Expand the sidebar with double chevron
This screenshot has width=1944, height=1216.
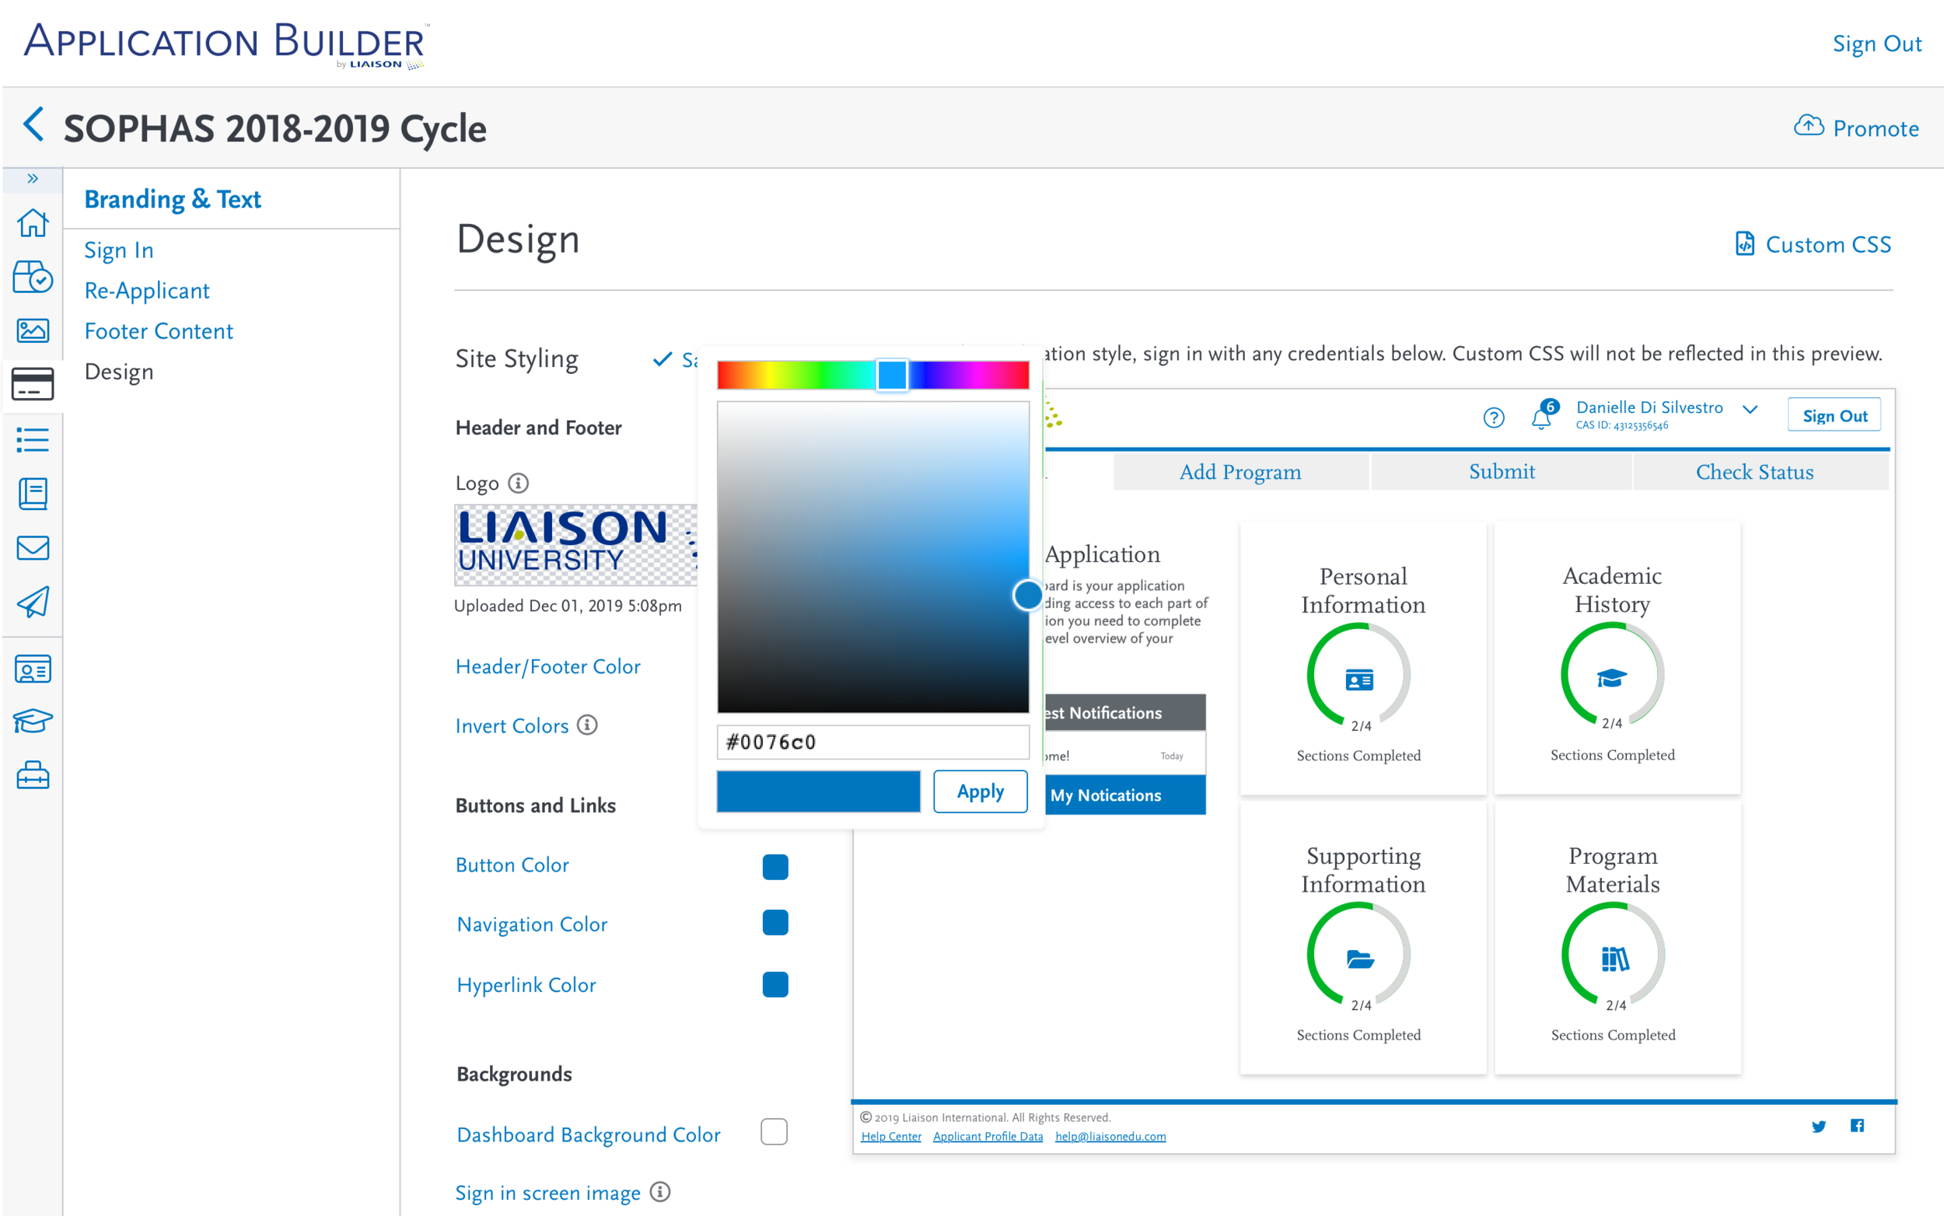pos(33,179)
